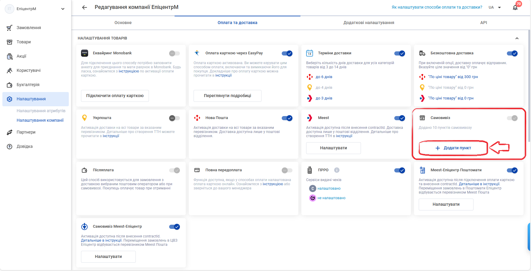The height and width of the screenshot is (271, 531).
Task: Enable the Укрпошта toggle
Action: coord(175,118)
